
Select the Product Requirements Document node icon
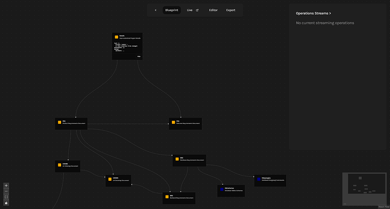click(x=59, y=122)
